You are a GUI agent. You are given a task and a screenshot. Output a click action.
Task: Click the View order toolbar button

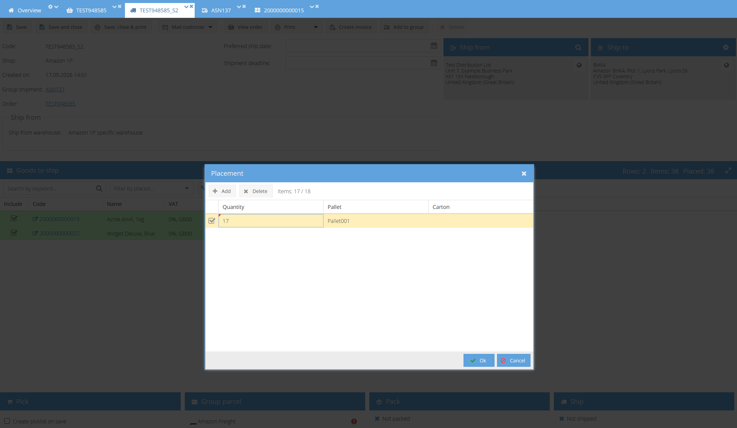tap(246, 27)
